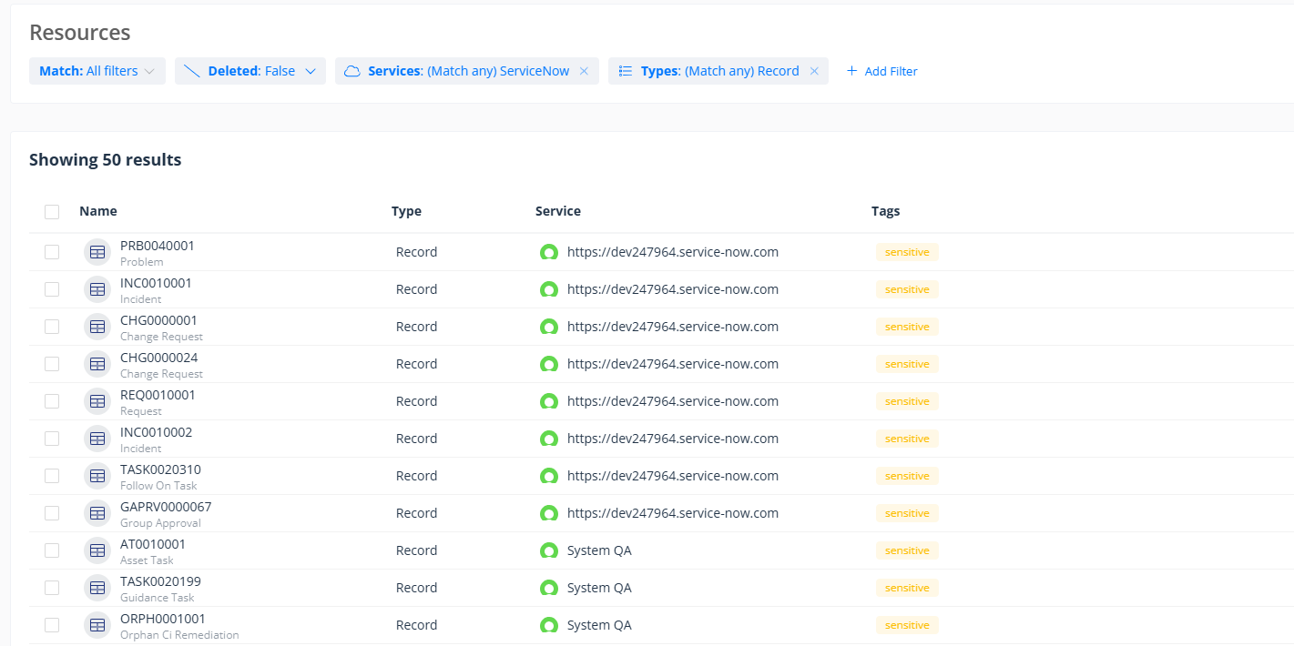Click sensitive tag on AT0010001 row
Screen dimensions: 1294x646
tap(907, 550)
